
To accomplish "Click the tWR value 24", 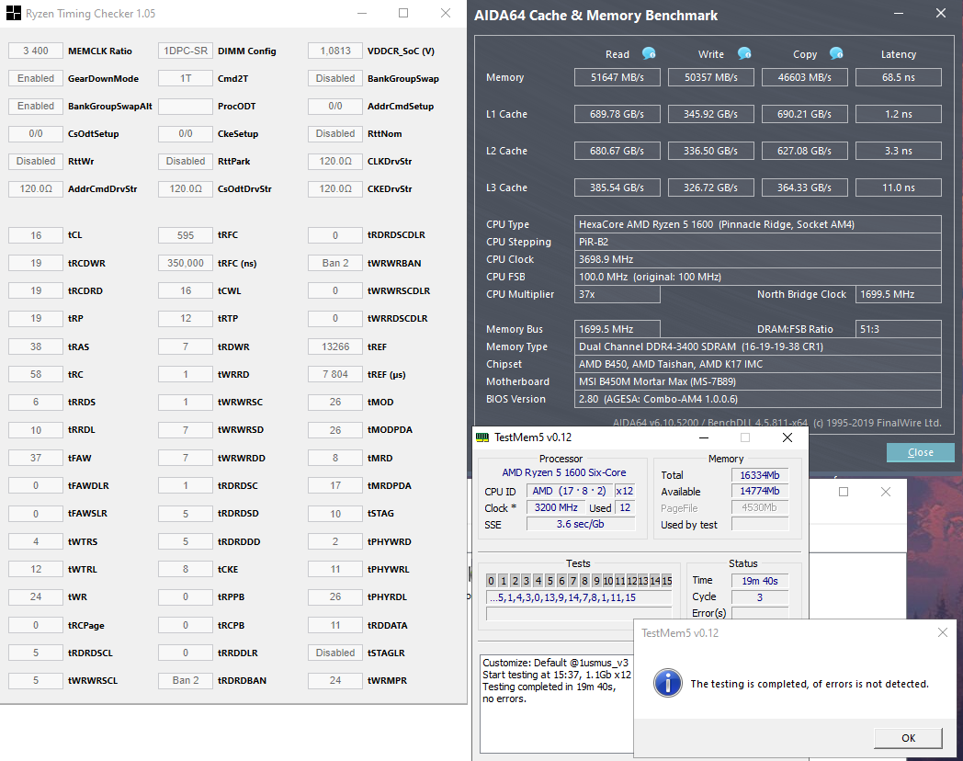I will [x=36, y=597].
